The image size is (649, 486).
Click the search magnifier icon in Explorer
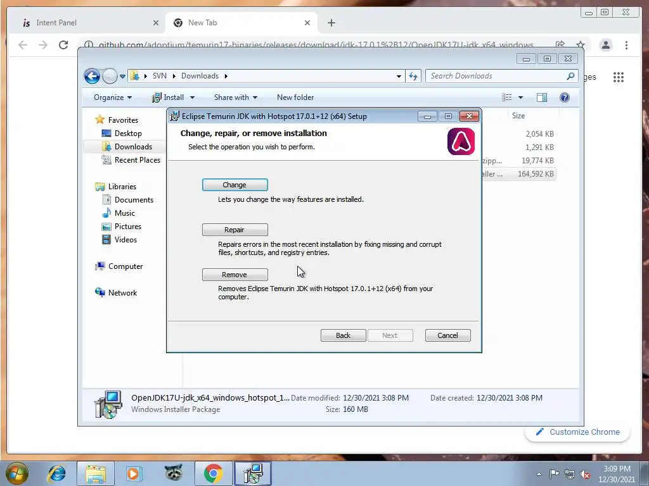570,76
